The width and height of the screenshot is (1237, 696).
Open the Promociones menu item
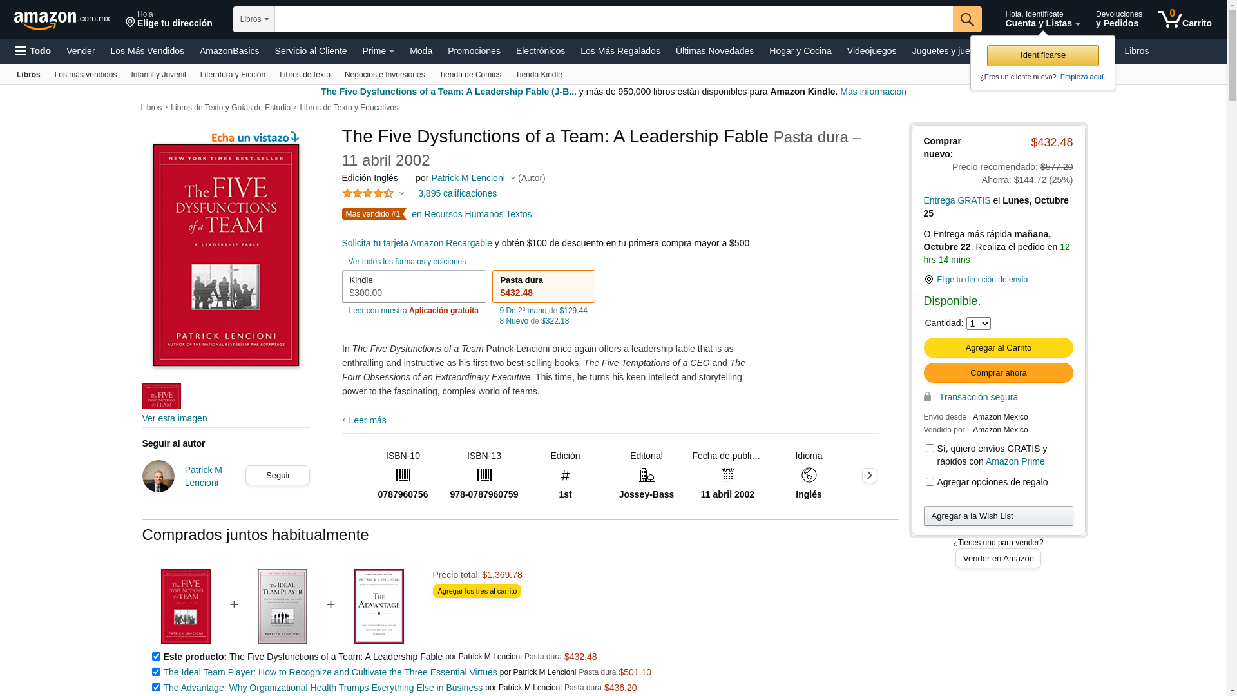[474, 51]
